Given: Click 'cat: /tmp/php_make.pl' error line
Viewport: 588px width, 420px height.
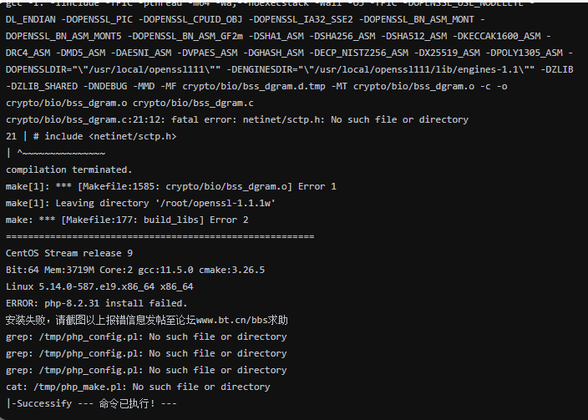Looking at the screenshot, I should click(x=138, y=387).
